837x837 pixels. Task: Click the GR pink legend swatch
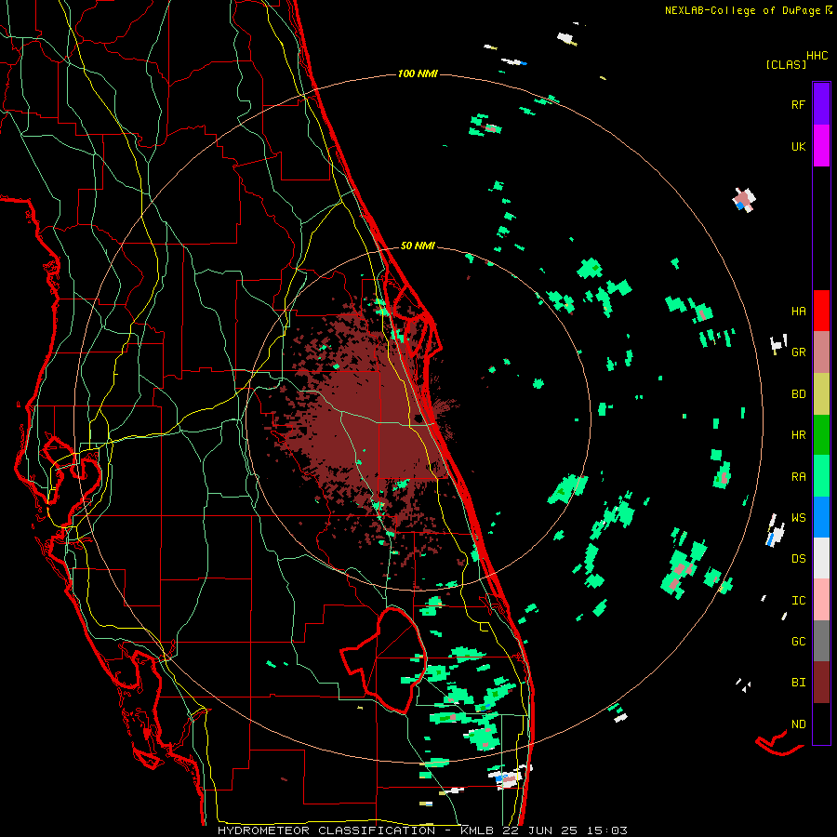(x=821, y=352)
